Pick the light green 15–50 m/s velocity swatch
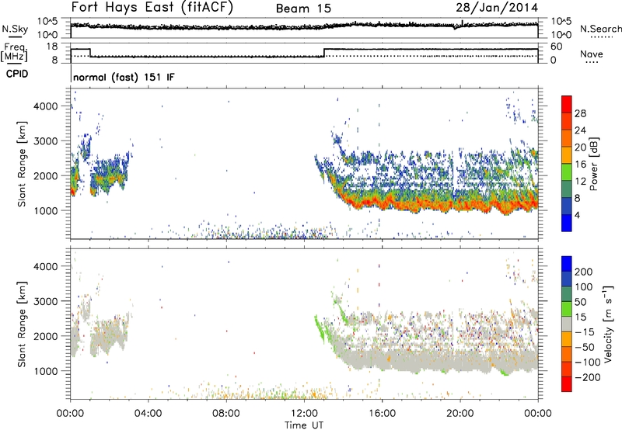The image size is (622, 430). click(567, 309)
